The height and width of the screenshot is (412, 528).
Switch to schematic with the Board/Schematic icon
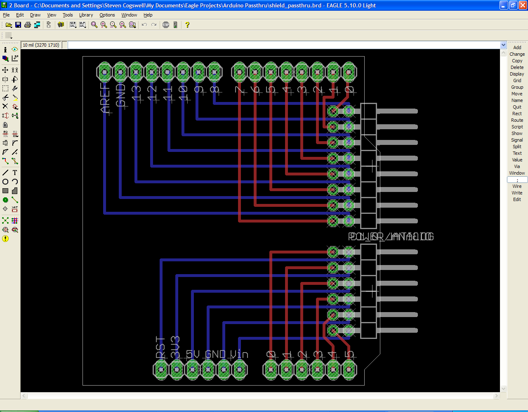49,25
